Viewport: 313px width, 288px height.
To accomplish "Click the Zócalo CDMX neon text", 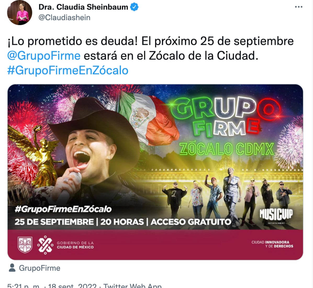I will tap(227, 149).
